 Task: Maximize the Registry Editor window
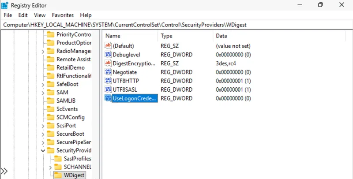click(320, 5)
